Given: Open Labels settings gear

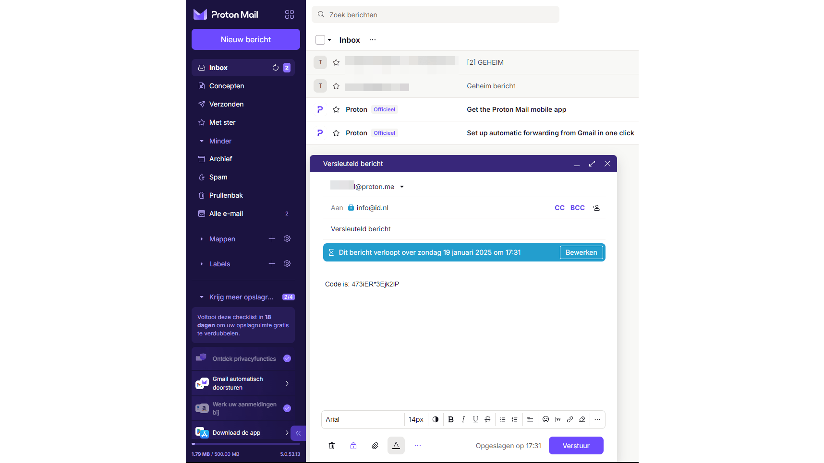Looking at the screenshot, I should (287, 263).
